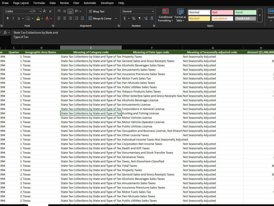Open the Draw tab
Screen dimensions: 274x206
tap(5, 3)
